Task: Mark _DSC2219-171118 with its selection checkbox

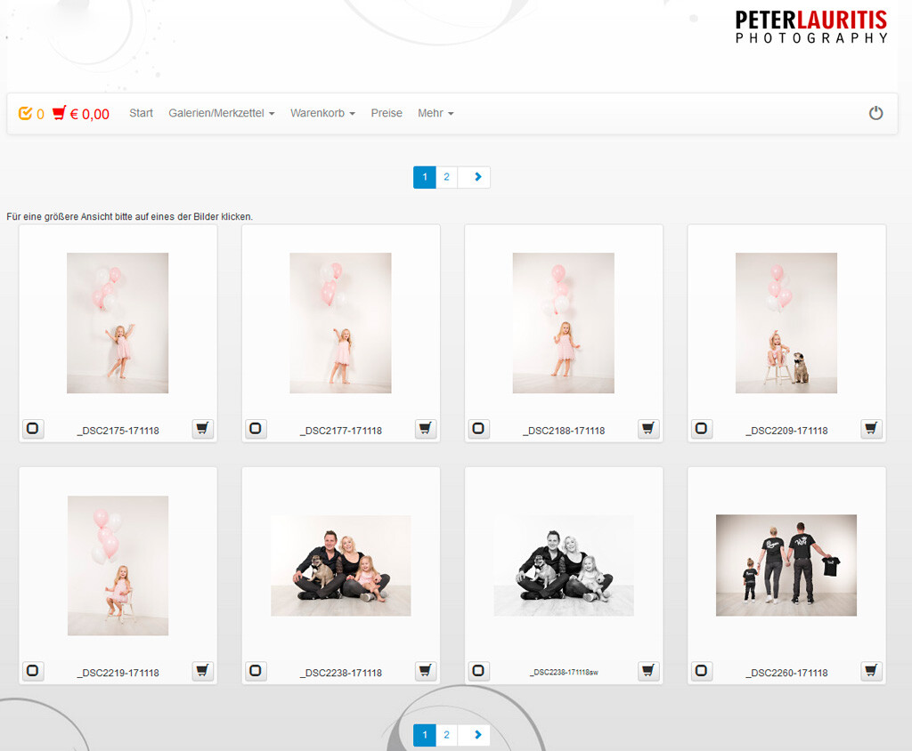Action: [x=33, y=672]
